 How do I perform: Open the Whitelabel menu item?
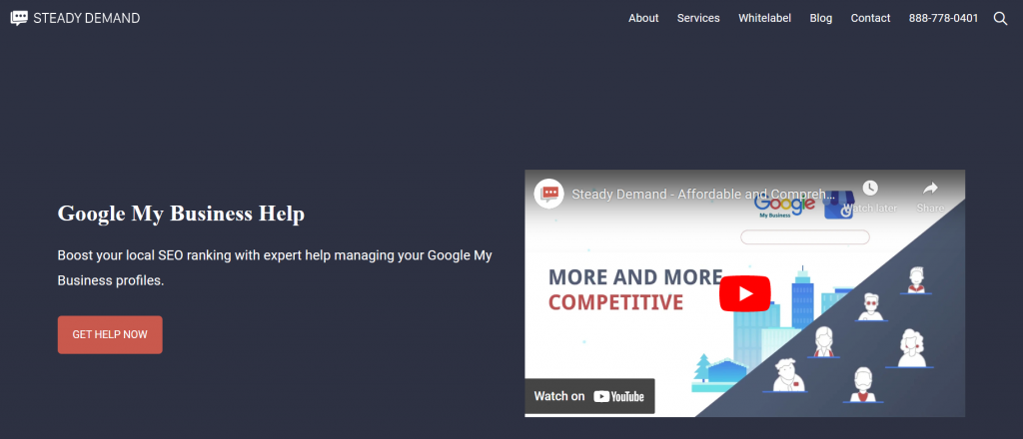(764, 18)
